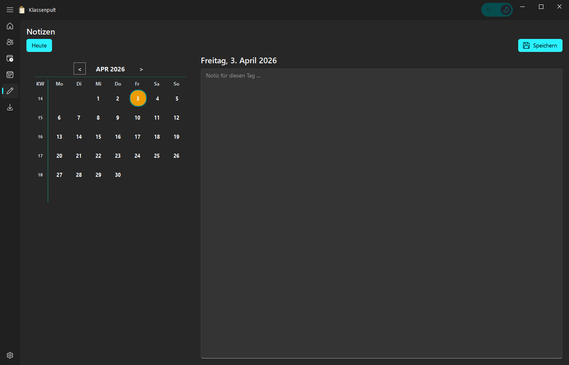Go to the previous month with the left chevron
569x365 pixels.
coord(80,69)
